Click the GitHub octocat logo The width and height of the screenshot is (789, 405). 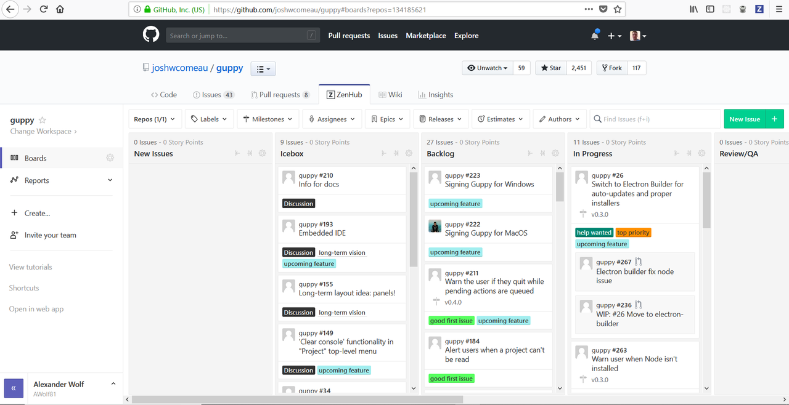[151, 35]
